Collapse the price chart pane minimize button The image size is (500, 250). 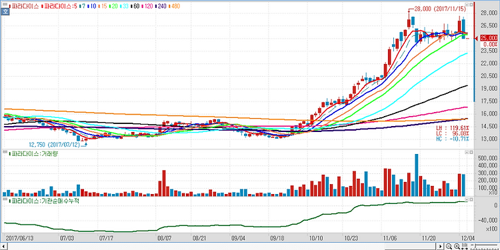[467, 5]
